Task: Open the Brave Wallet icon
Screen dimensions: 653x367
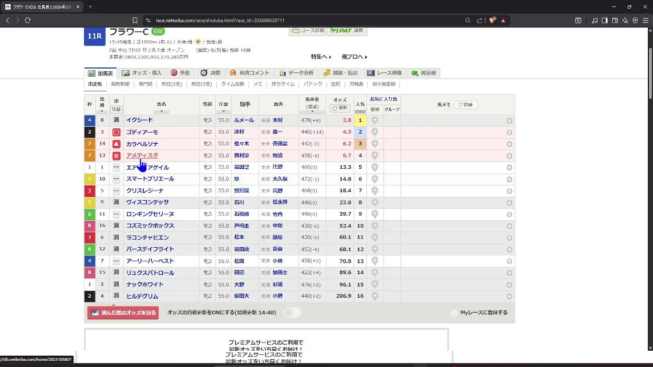Action: [x=615, y=20]
